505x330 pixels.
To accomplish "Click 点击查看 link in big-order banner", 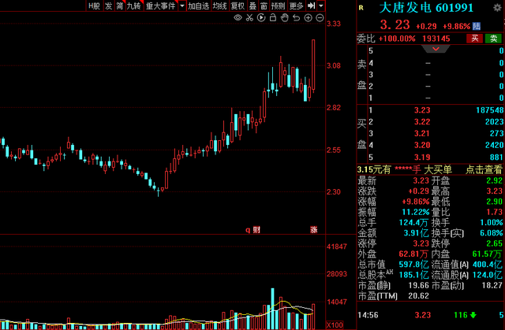I will point(484,169).
